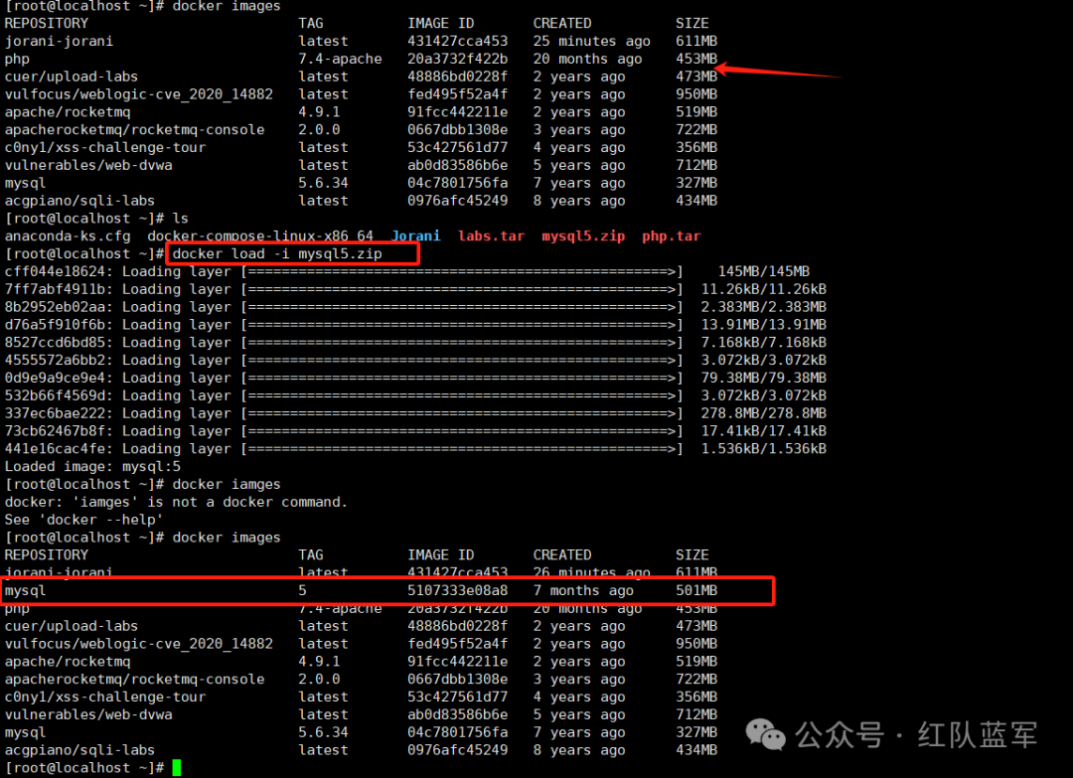Click the '145MB/145MB' layer size
1073x778 pixels.
coord(764,271)
